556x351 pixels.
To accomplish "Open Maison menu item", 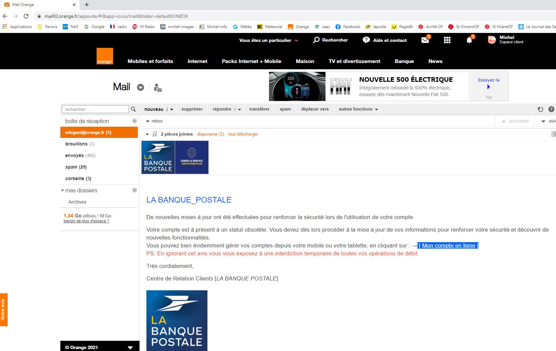I will coord(305,61).
